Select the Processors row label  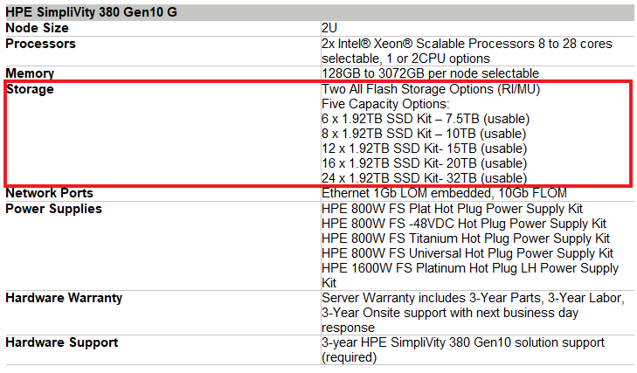tap(40, 43)
